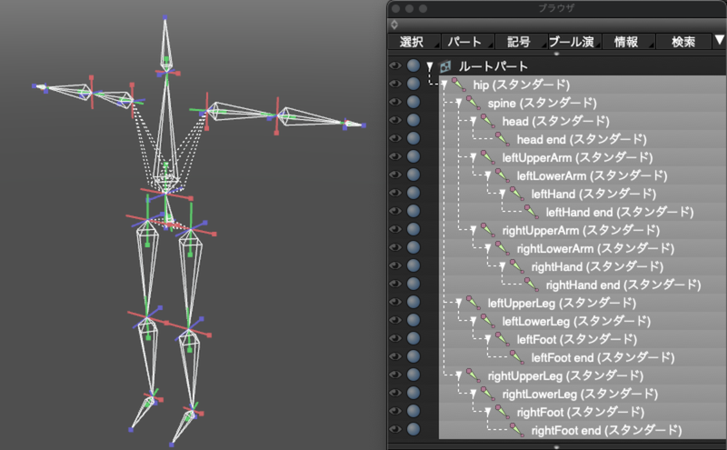Collapse the leftHand joint expander
This screenshot has height=450, width=727.
click(503, 195)
